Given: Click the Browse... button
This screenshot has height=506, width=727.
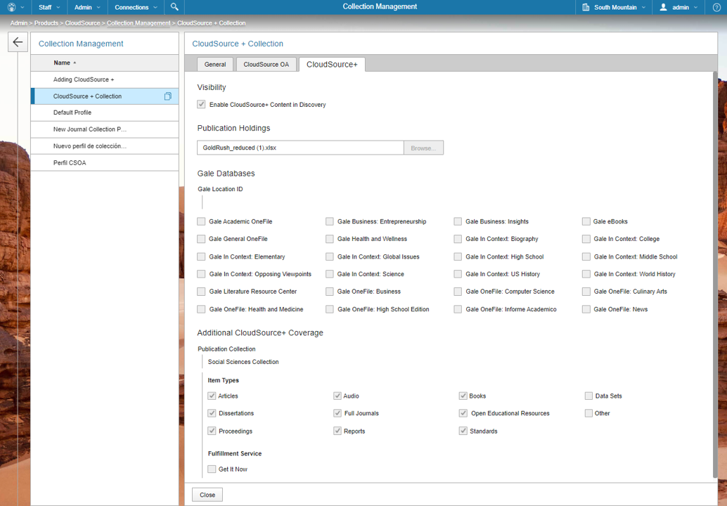Looking at the screenshot, I should click(x=423, y=148).
